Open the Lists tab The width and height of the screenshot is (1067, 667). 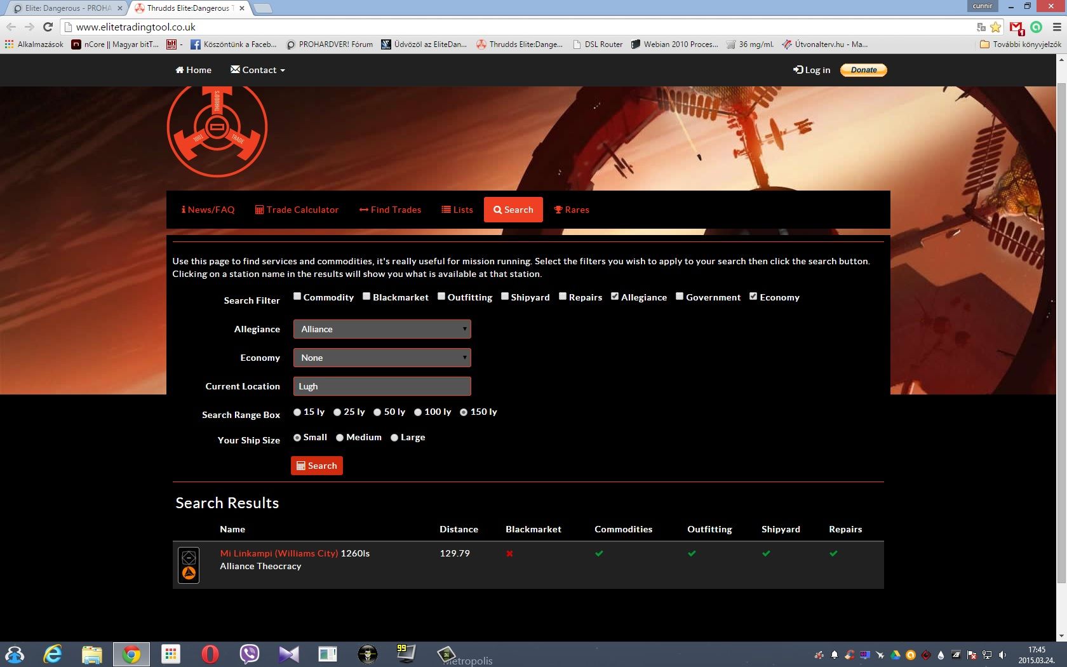457,210
